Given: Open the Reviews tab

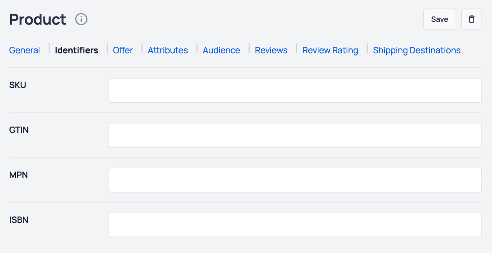Looking at the screenshot, I should click(271, 50).
